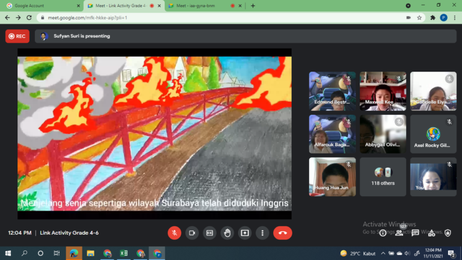
Task: Open the meeting details info icon
Action: coord(383,232)
